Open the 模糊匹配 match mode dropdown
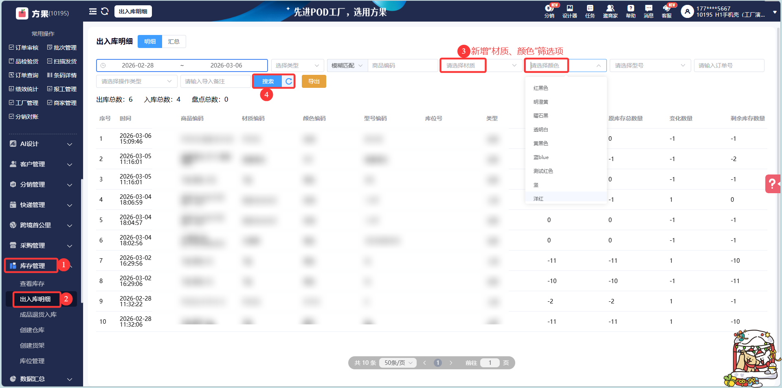The height and width of the screenshot is (388, 782). click(347, 65)
